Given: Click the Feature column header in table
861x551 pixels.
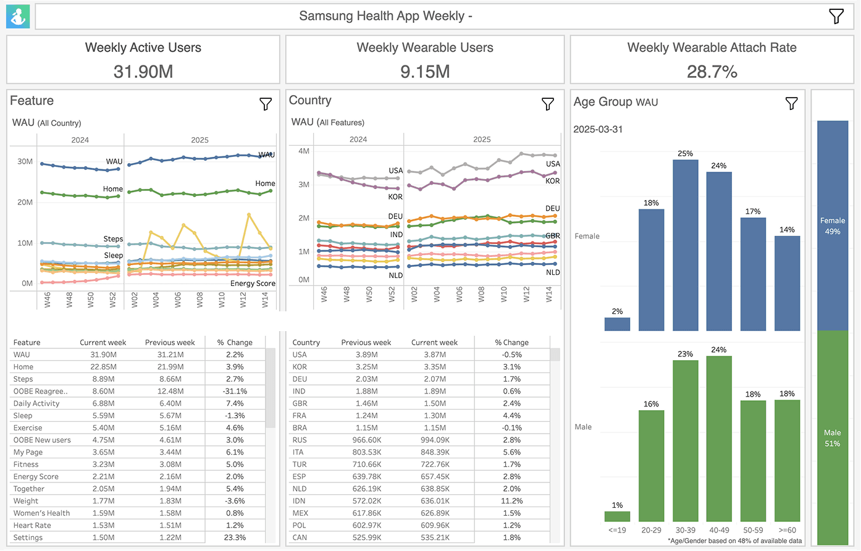Looking at the screenshot, I should [x=27, y=342].
